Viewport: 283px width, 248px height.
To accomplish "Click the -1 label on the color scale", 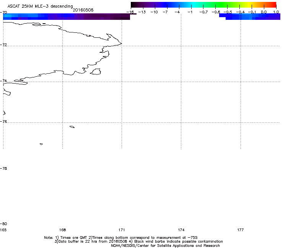I will click(190, 12).
